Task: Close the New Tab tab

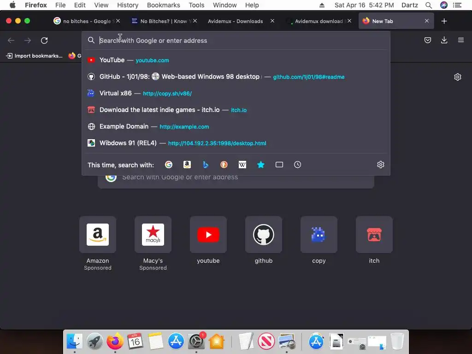Action: click(x=426, y=21)
